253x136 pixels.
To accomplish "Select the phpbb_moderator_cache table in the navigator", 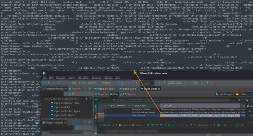I will coord(65,103).
